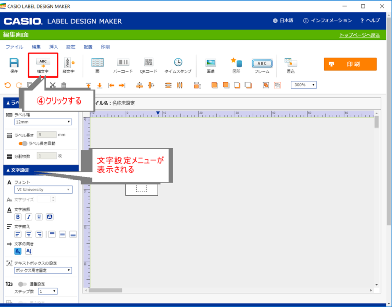Toggle bold B text decoration
Screen dimensions: 392x307
pyautogui.click(x=18, y=217)
